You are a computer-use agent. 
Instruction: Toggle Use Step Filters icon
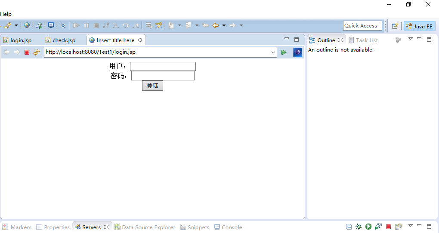[x=159, y=25]
